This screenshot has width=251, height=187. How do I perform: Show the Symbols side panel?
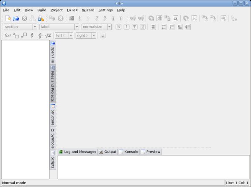click(x=53, y=139)
